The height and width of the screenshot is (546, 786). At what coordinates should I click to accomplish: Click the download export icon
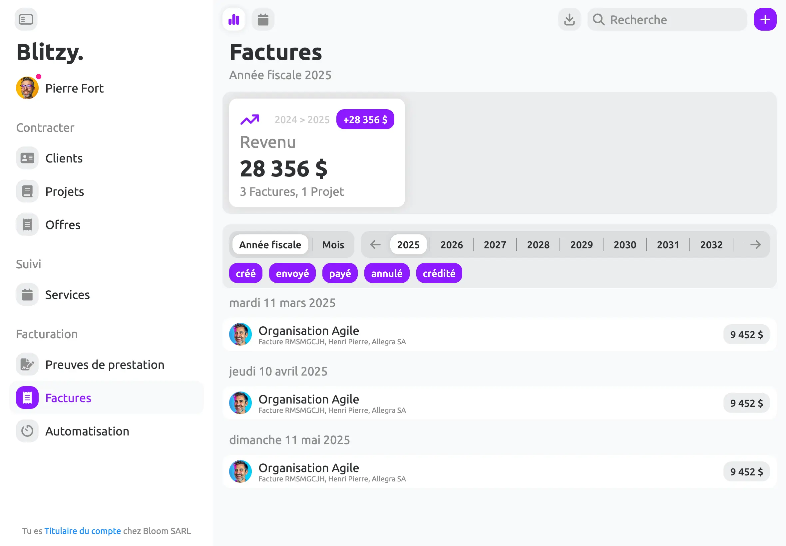point(569,19)
